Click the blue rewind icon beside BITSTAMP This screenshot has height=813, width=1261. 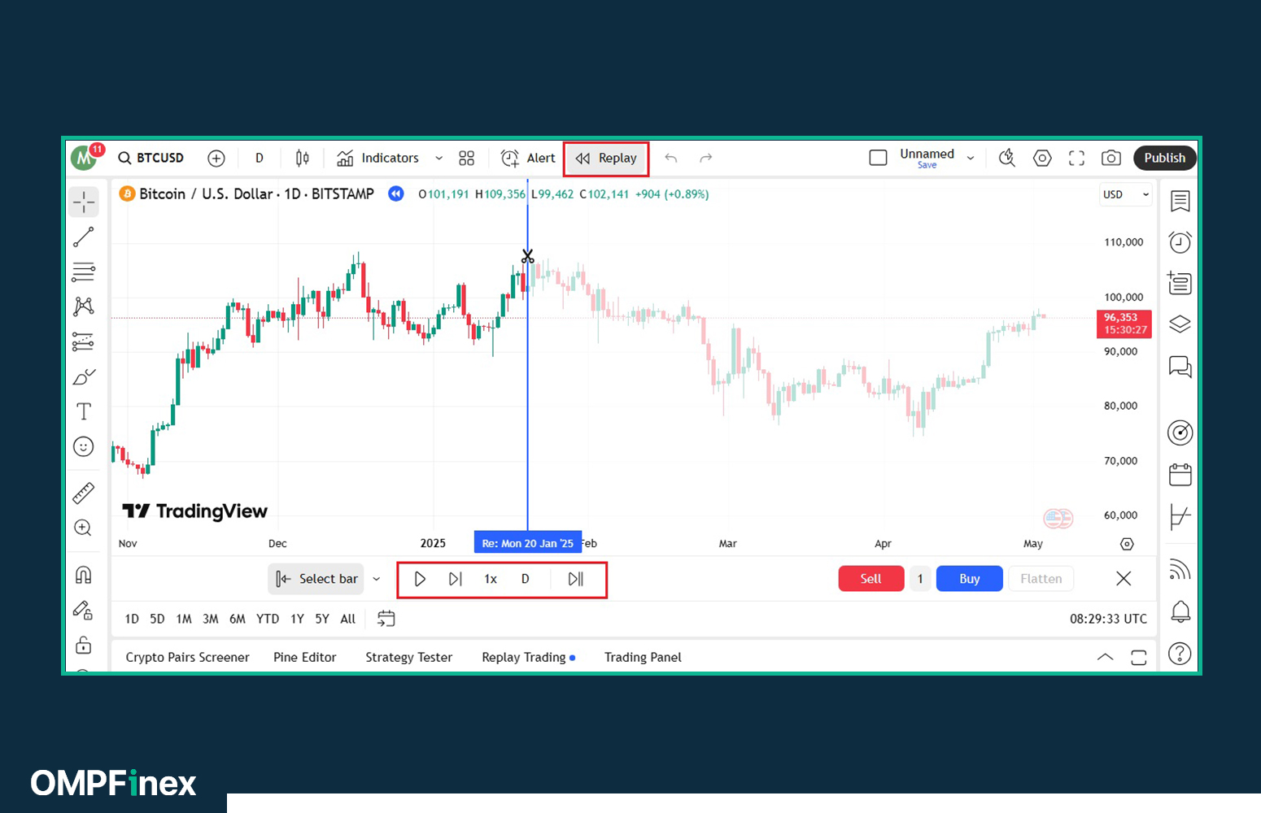coord(396,193)
